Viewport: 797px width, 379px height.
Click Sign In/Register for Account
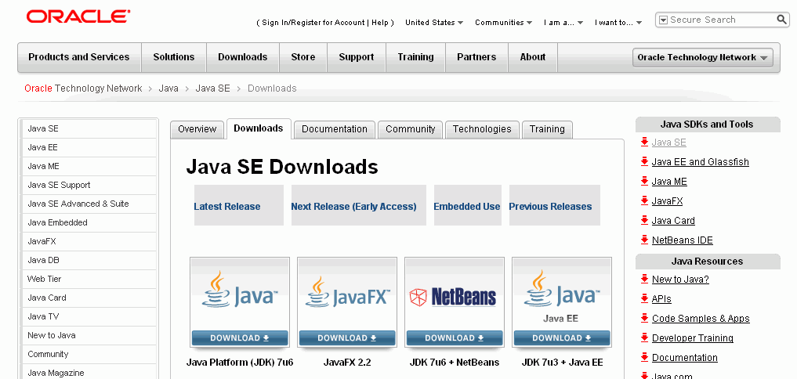(313, 23)
